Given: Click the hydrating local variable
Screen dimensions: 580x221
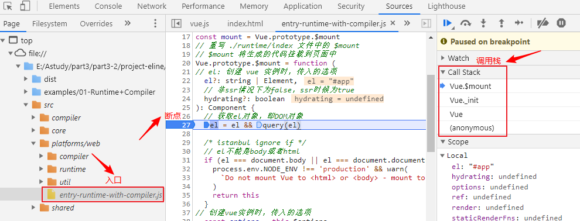Looking at the screenshot, I should (494, 177).
